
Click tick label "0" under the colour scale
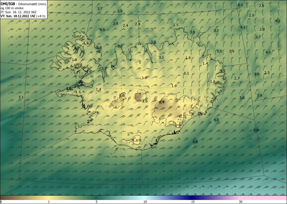[1, 202]
